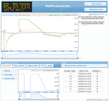Apply the selected temperature mode
Screen dimensions: 109x101
[49, 66]
